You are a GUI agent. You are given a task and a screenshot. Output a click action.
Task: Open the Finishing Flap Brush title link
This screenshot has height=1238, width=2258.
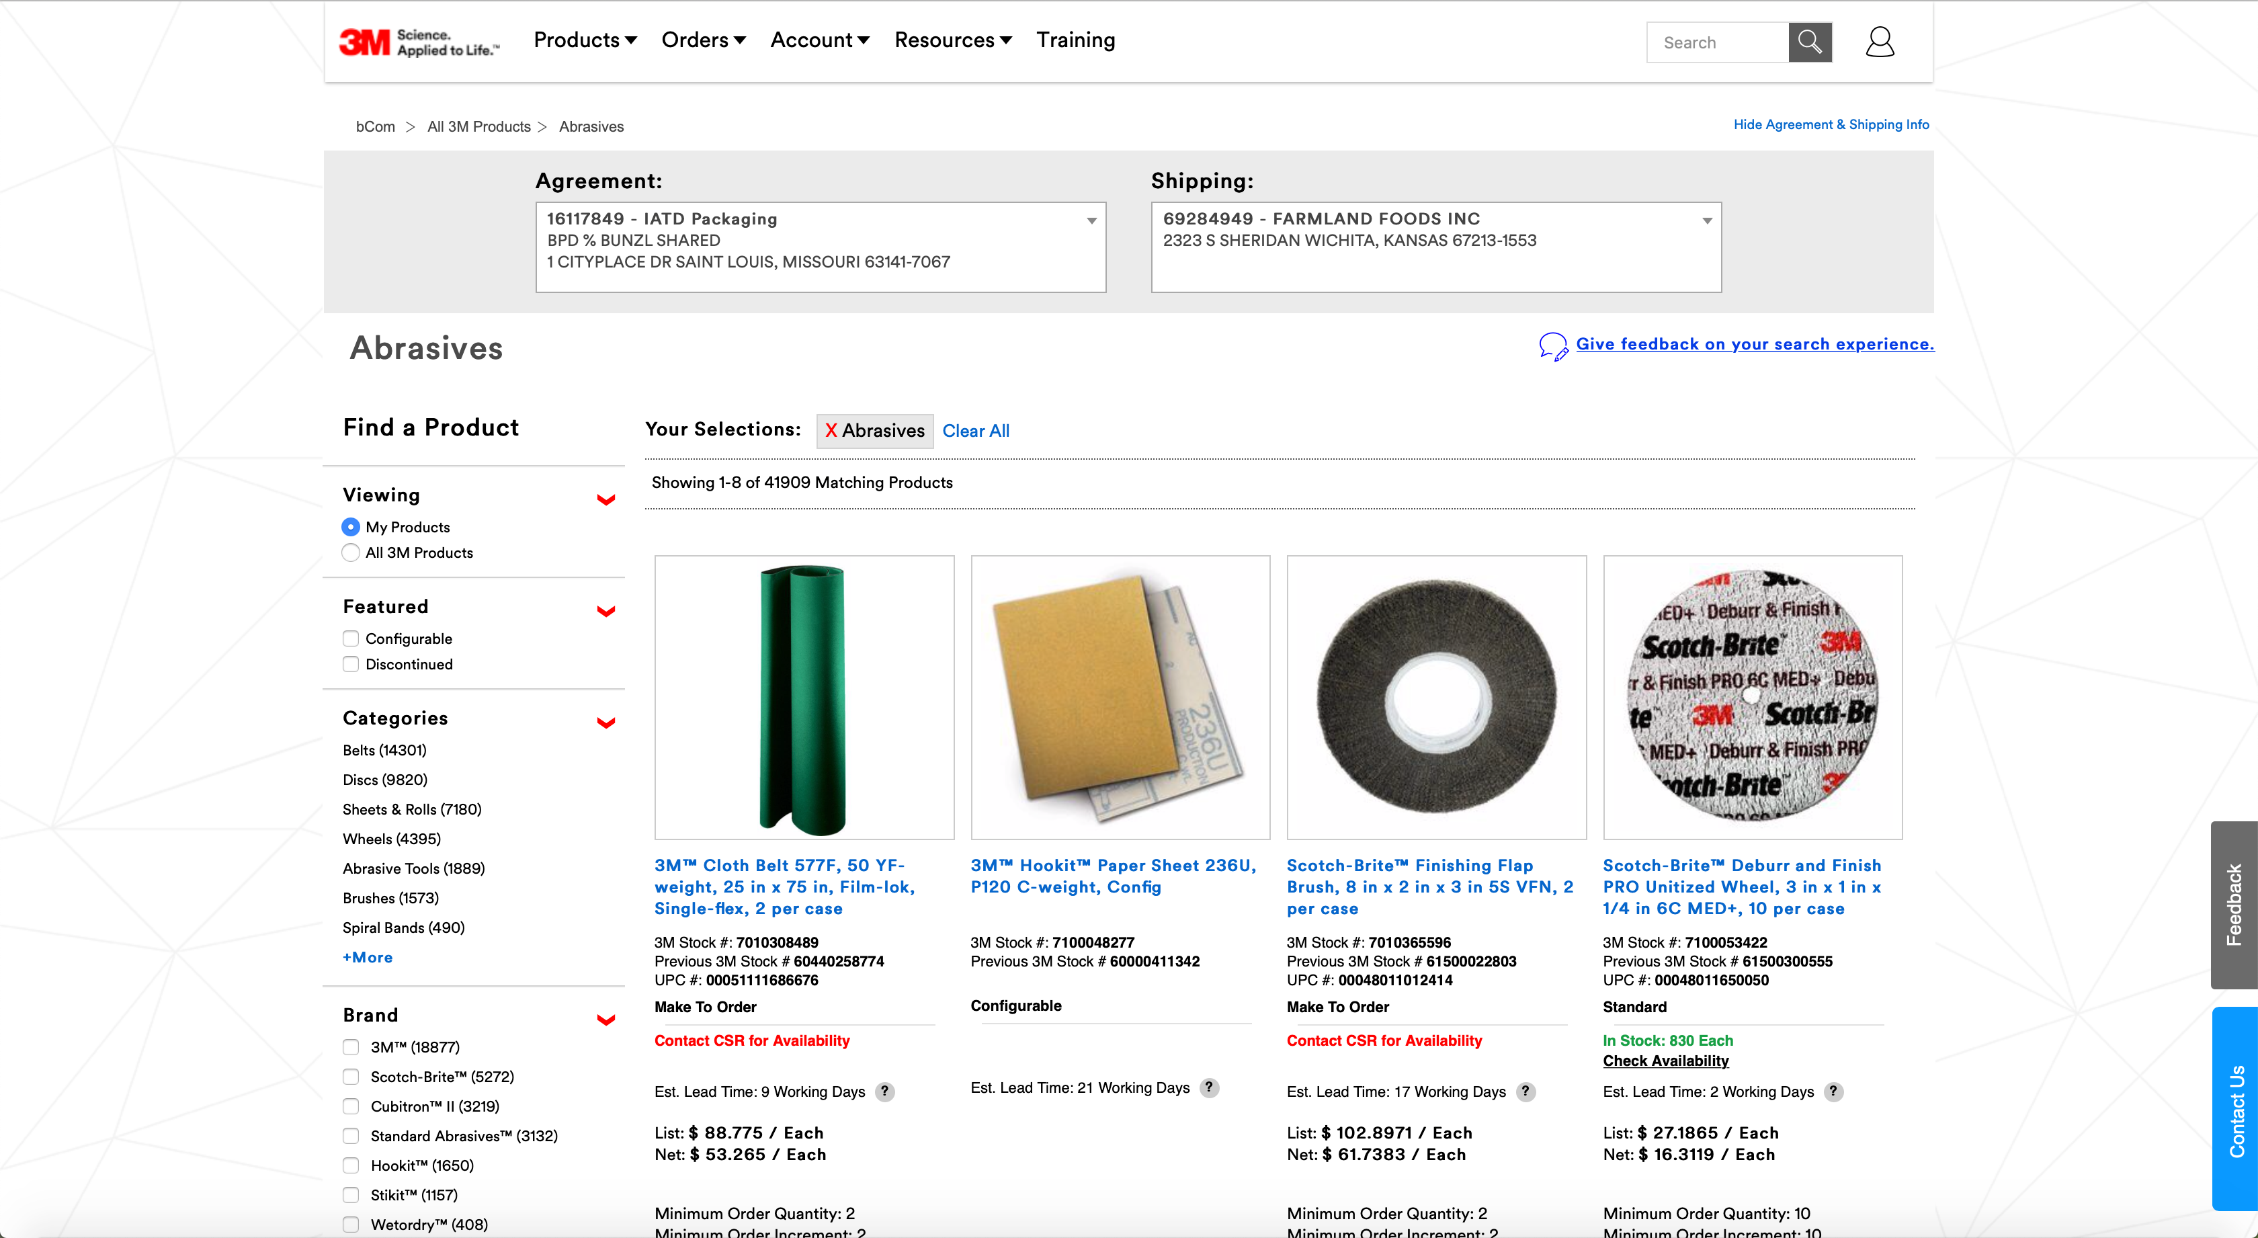[1429, 886]
